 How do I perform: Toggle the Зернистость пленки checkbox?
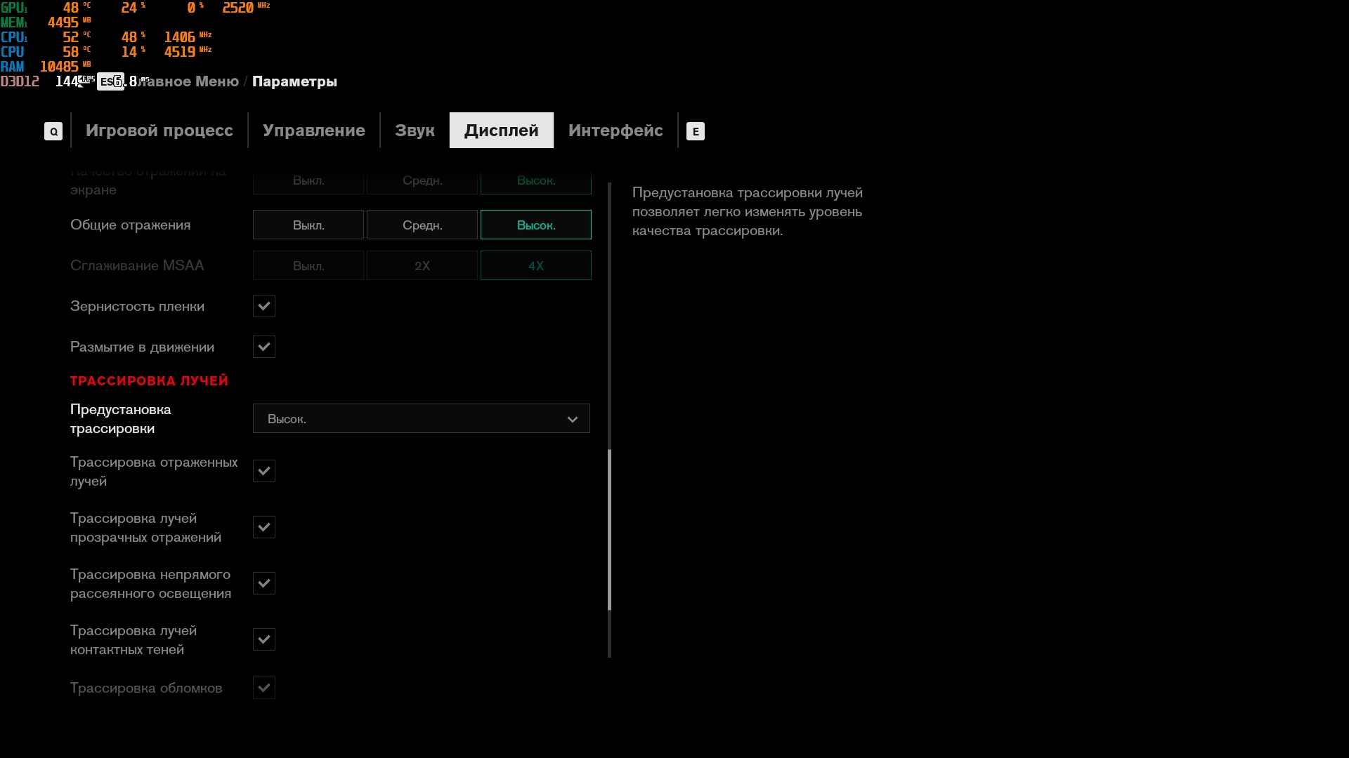pos(264,306)
